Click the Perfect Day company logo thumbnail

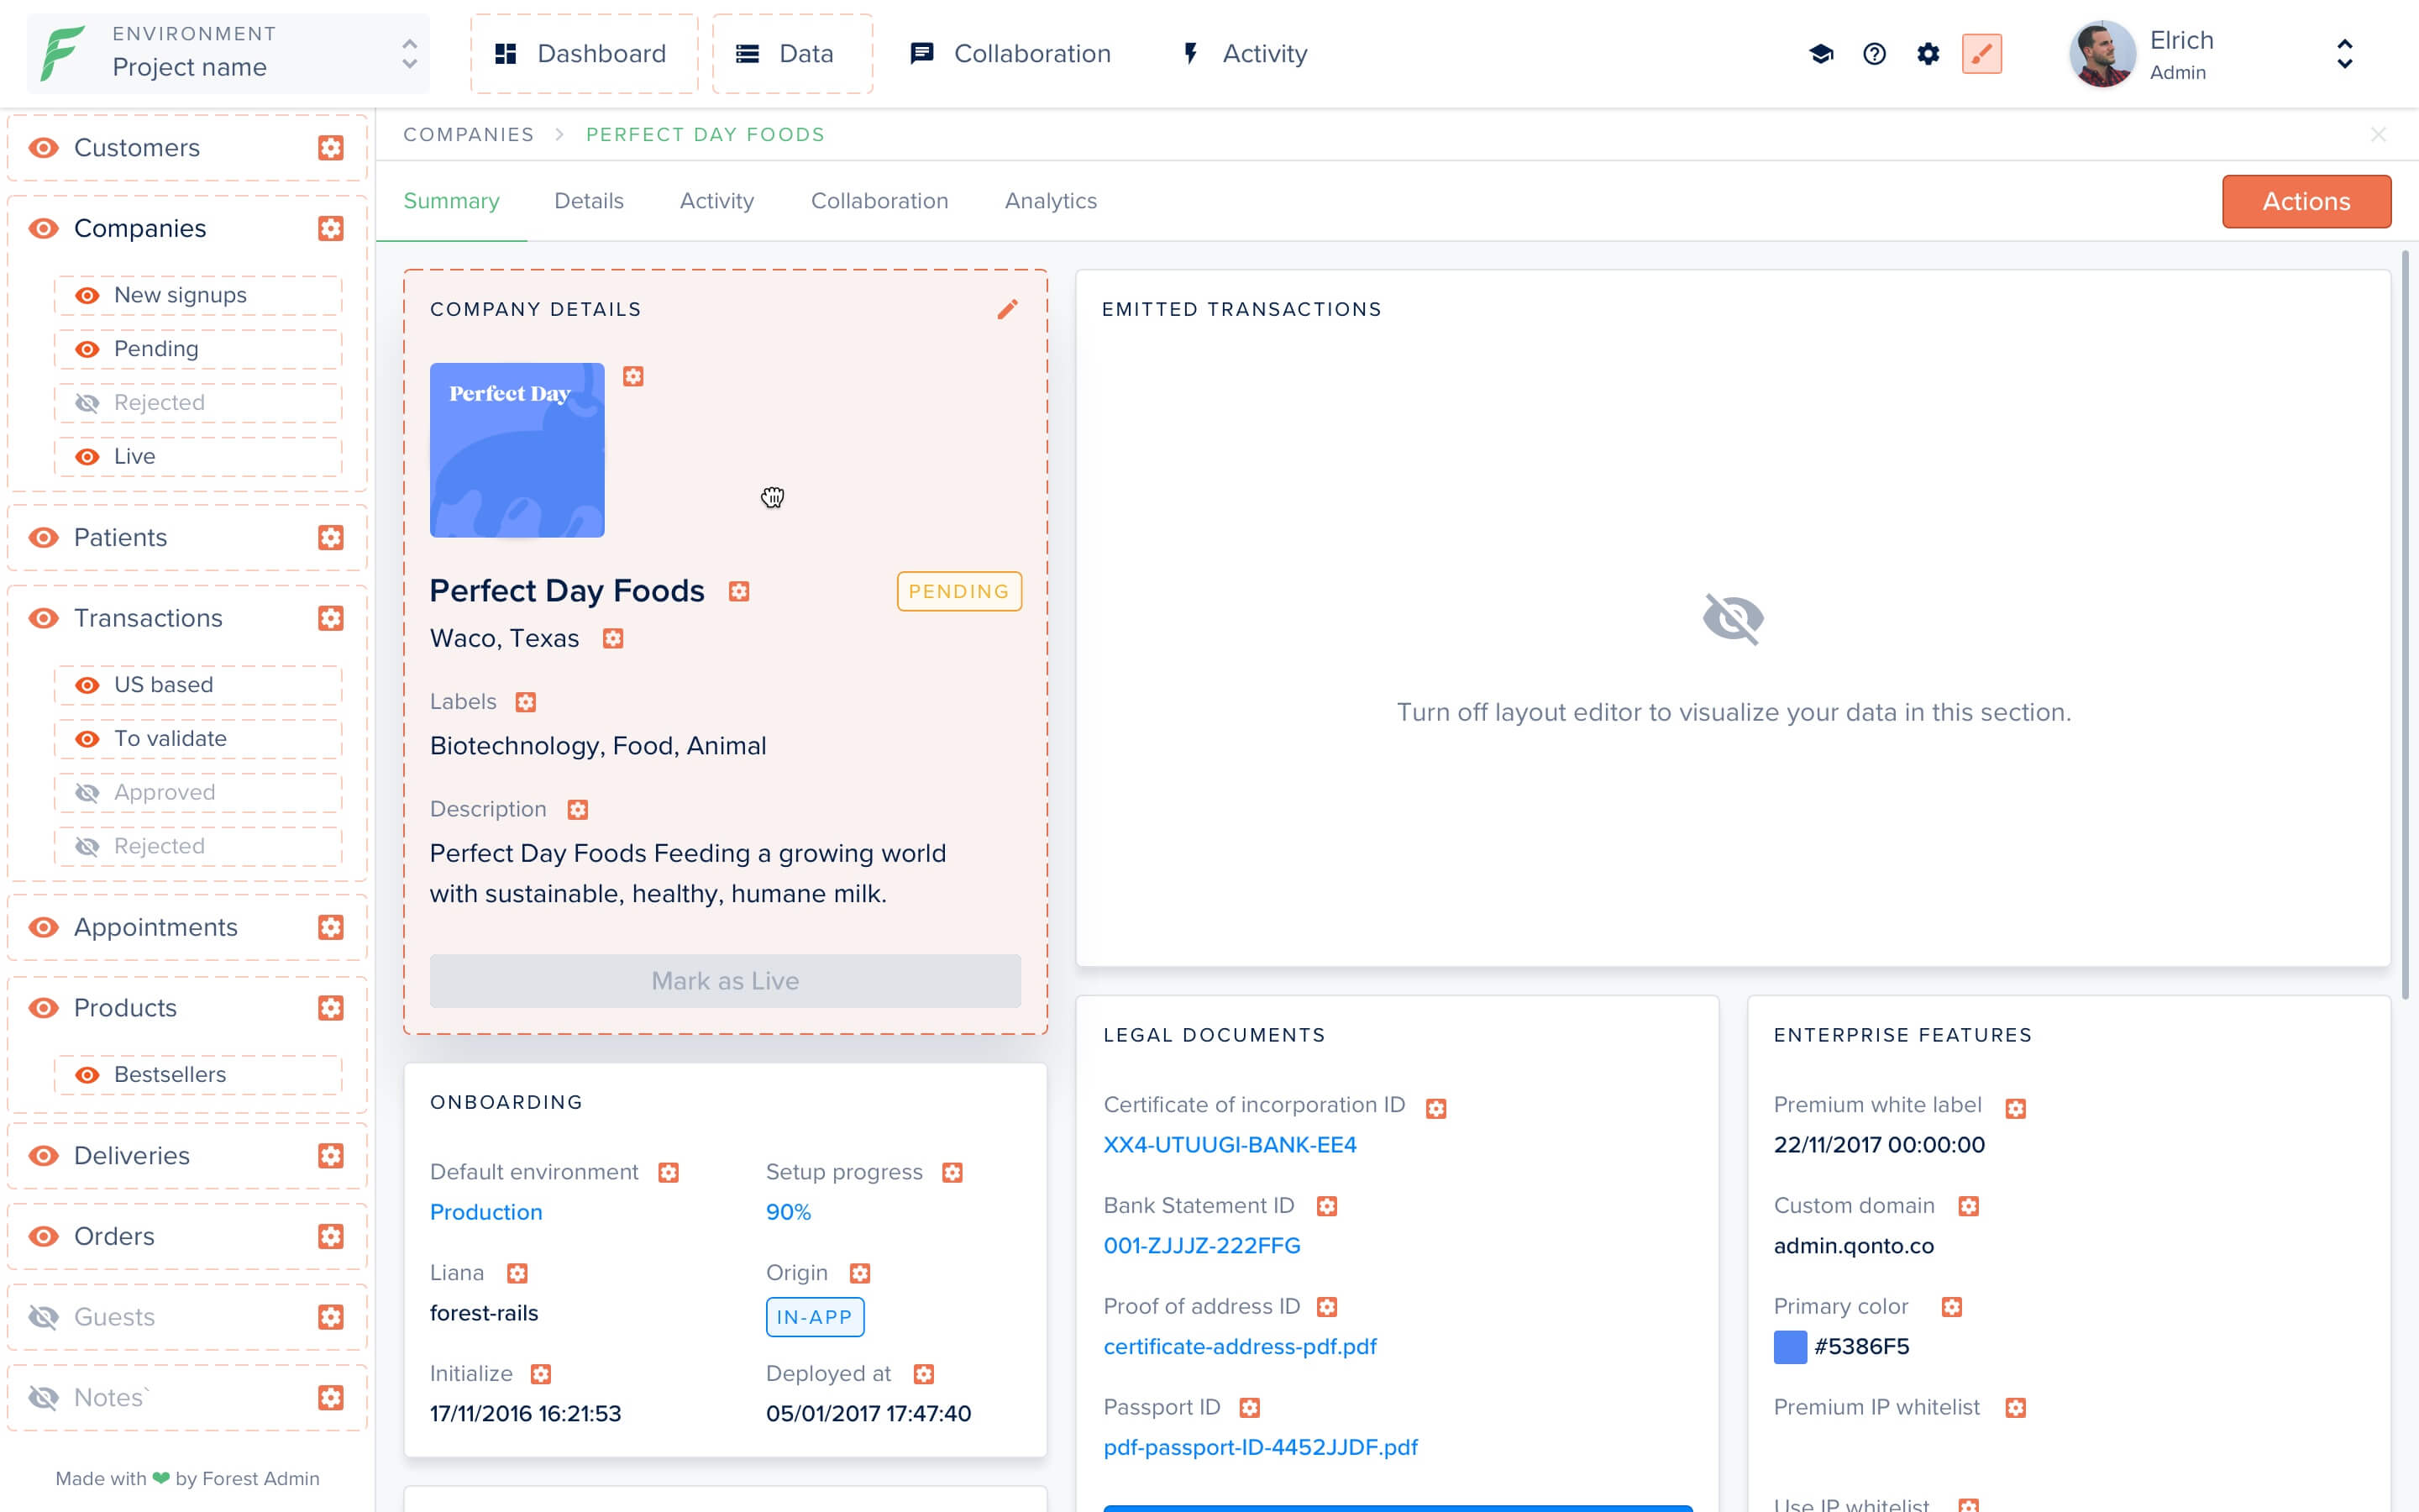point(517,450)
